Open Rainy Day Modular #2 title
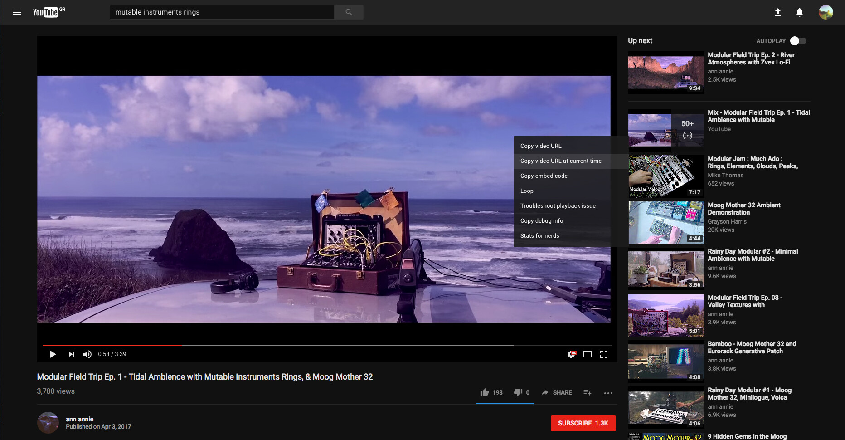The height and width of the screenshot is (440, 845). [x=753, y=255]
